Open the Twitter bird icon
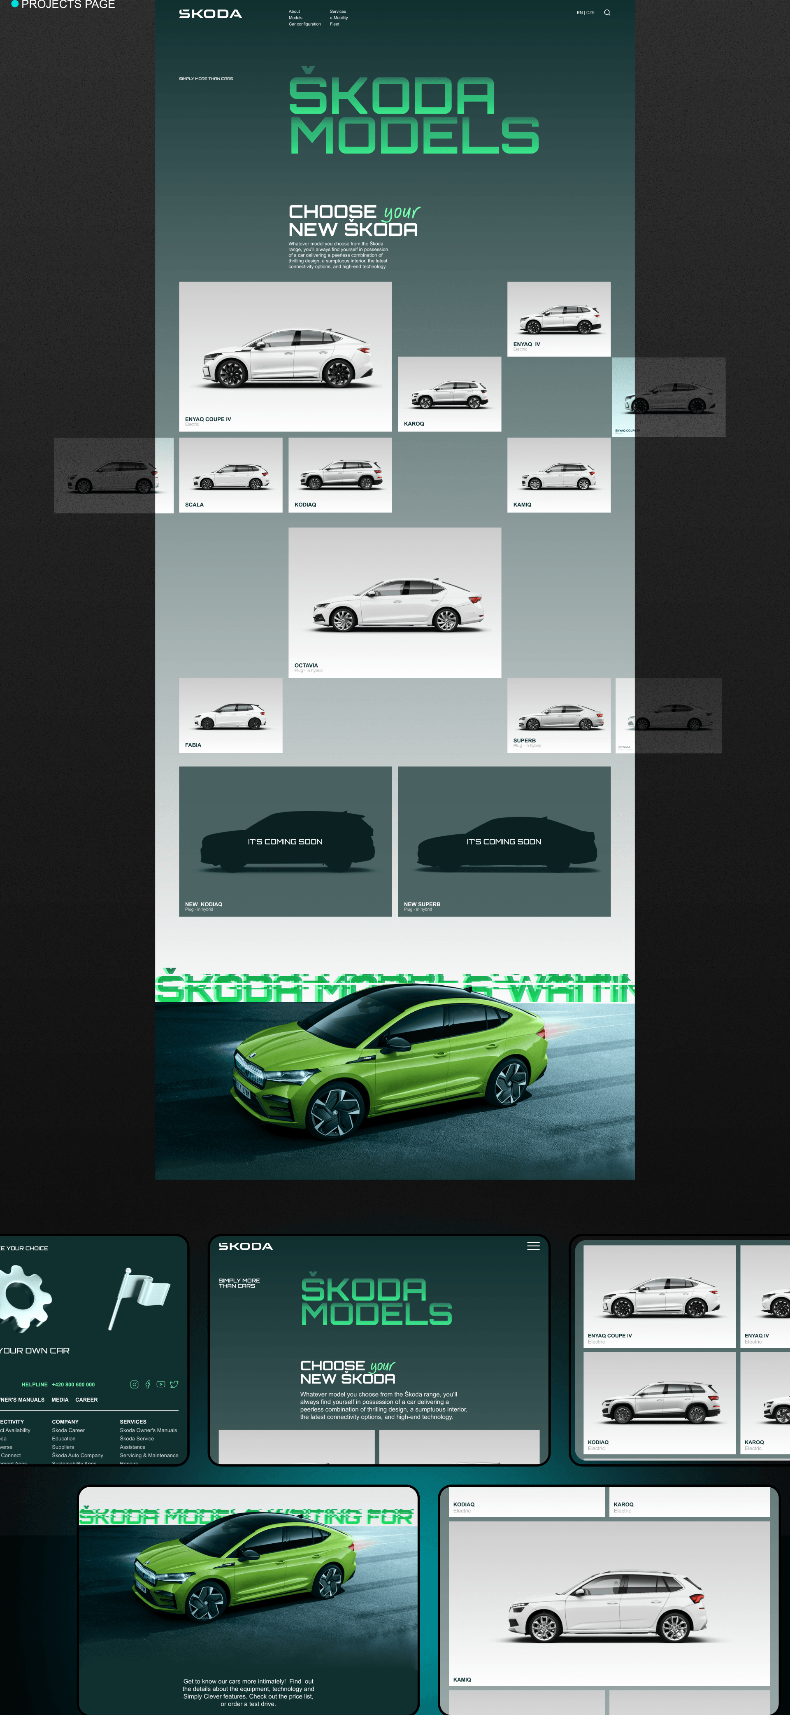Screen dimensions: 790x1715 click(174, 1384)
